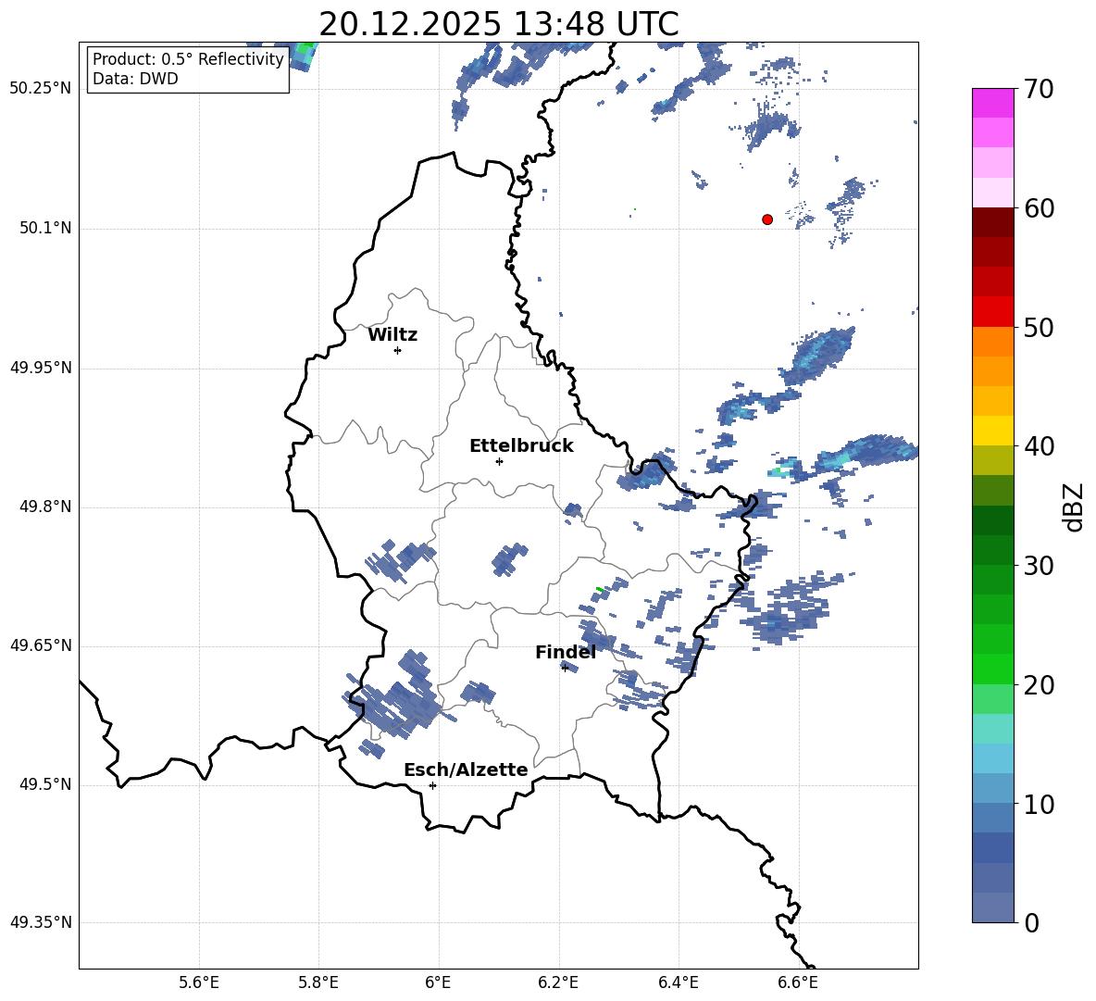This screenshot has height=1001, width=1096.
Task: Click the cross marker below Ettelbruck
Action: (499, 461)
